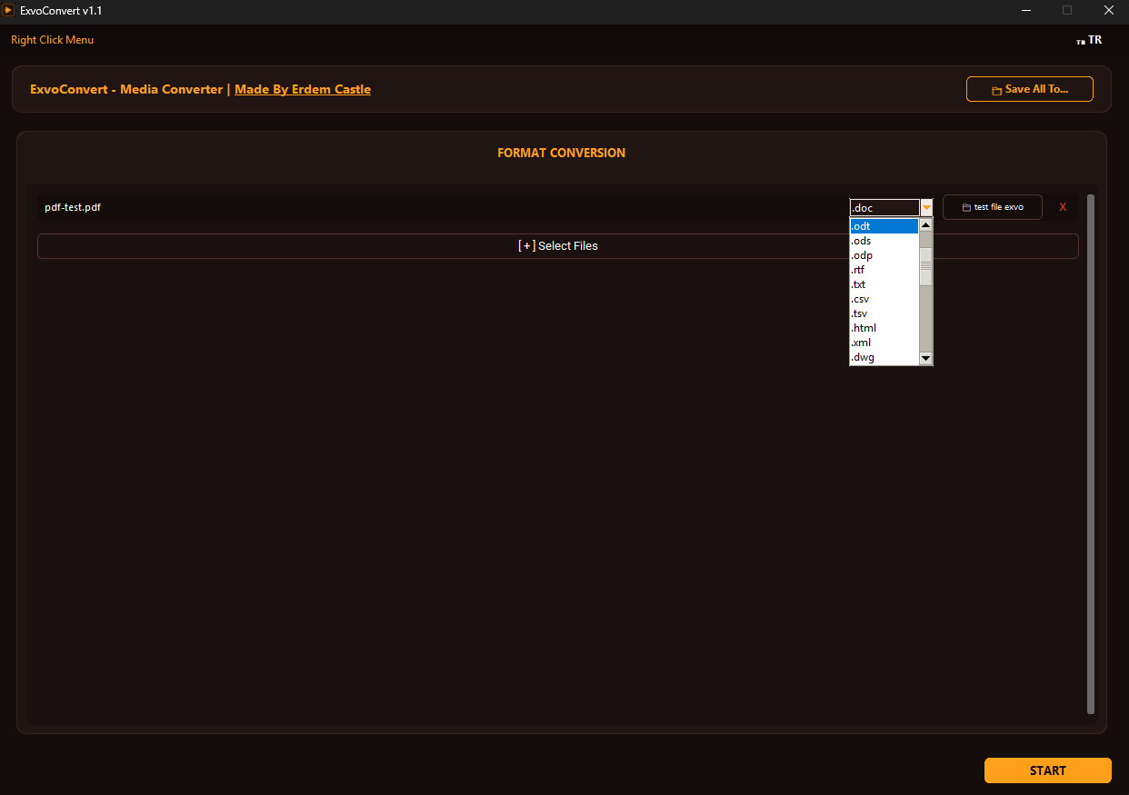Pick the .rtf output format

pos(884,270)
